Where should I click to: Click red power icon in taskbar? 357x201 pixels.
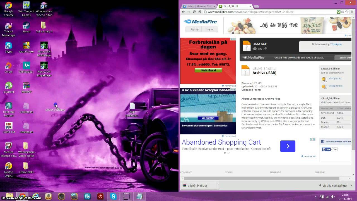click(100, 197)
